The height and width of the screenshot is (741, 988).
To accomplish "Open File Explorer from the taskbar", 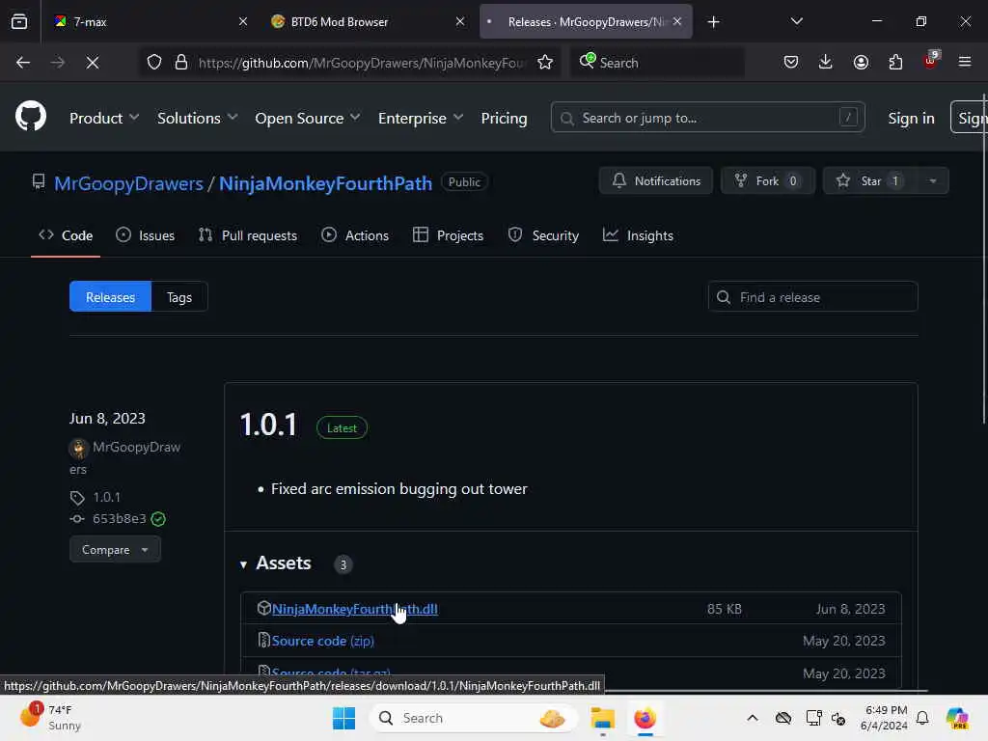I will [602, 718].
